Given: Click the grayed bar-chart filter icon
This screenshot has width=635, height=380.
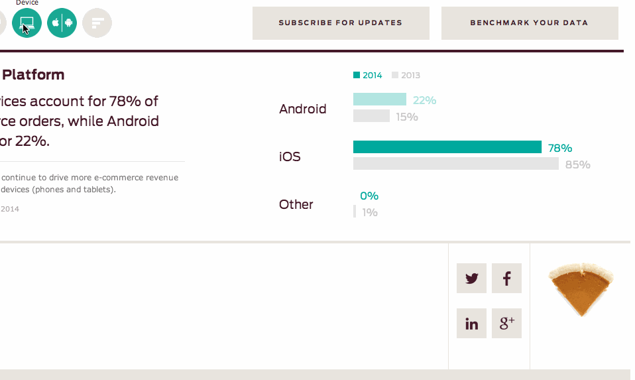Looking at the screenshot, I should [x=97, y=23].
